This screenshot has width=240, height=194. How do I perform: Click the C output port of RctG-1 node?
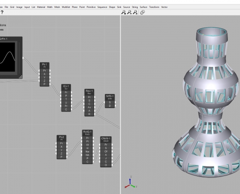click(93, 162)
